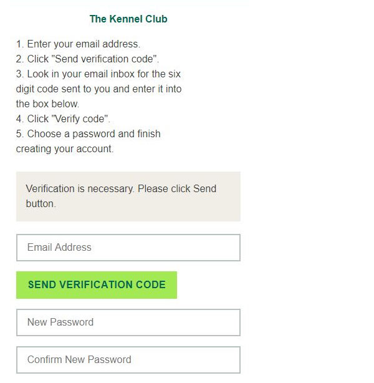The image size is (374, 383).
Task: Click The Kennel Club heading
Action: point(128,19)
